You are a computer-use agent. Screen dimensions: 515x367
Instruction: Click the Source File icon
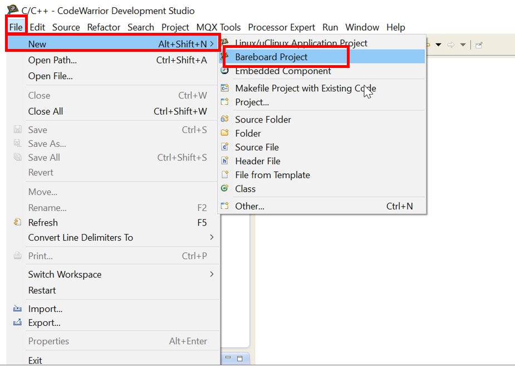tap(225, 147)
